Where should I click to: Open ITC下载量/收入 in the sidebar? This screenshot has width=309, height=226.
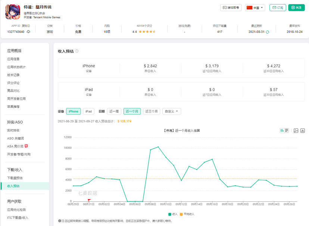pyautogui.click(x=18, y=218)
